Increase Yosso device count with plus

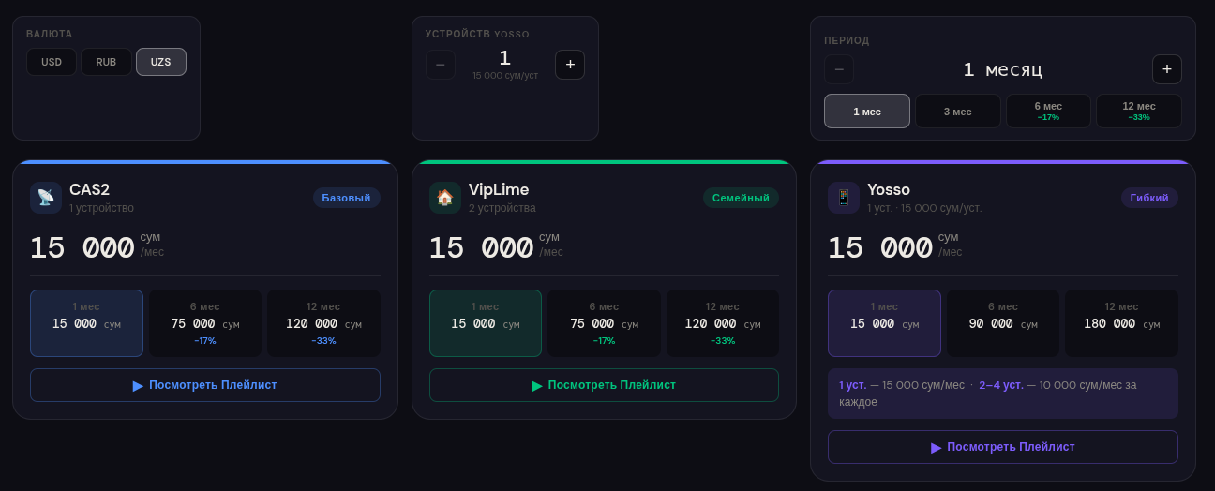[x=570, y=65]
